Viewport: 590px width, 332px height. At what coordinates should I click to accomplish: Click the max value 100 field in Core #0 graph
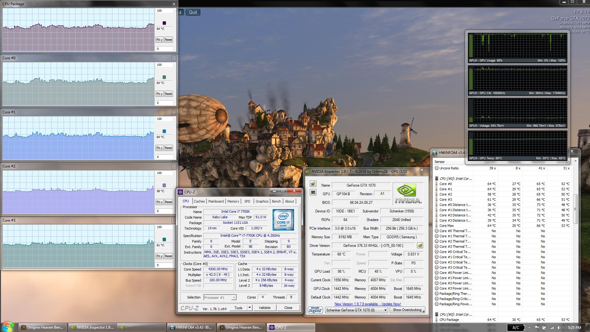pos(164,65)
